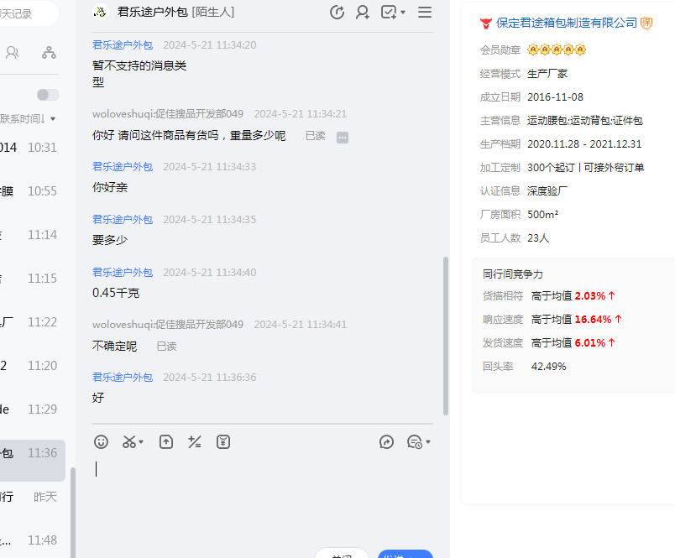Switch to the organization tree tab
This screenshot has width=675, height=558.
pos(49,52)
